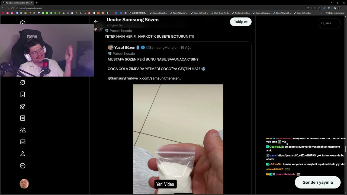Click the Ara search field
The height and width of the screenshot is (195, 347).
pyautogui.click(x=329, y=23)
